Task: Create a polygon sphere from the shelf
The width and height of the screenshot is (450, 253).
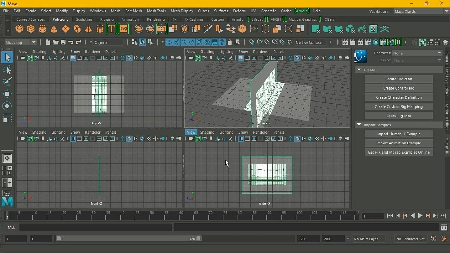Action: pyautogui.click(x=20, y=29)
